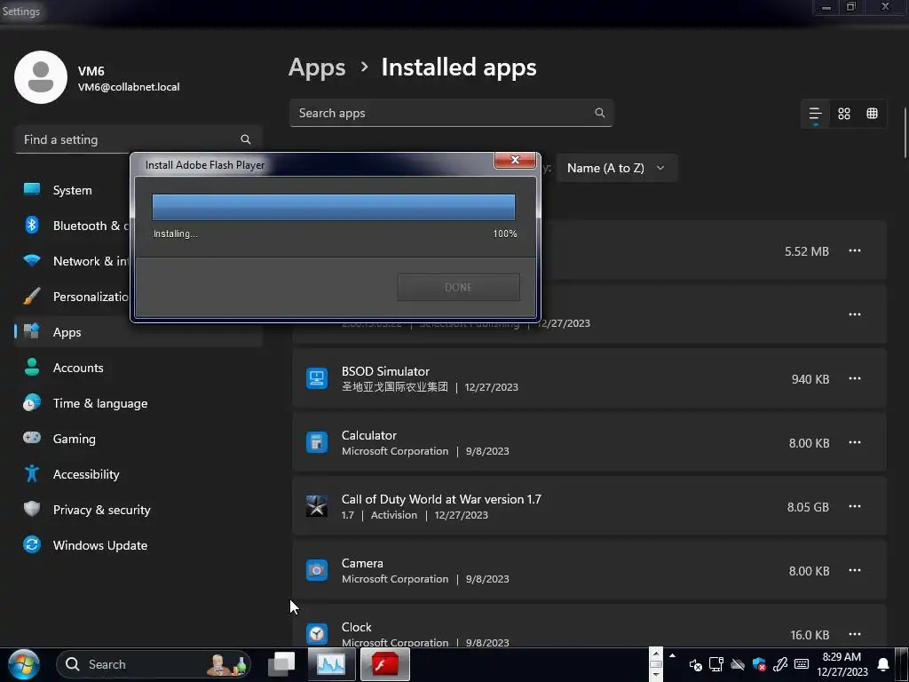
Task: Click the 8.05 GB size value
Action: [808, 507]
